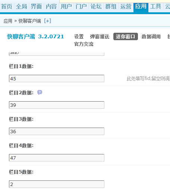
Task: Click the help icon beside 栏目2数据
Action: click(40, 92)
